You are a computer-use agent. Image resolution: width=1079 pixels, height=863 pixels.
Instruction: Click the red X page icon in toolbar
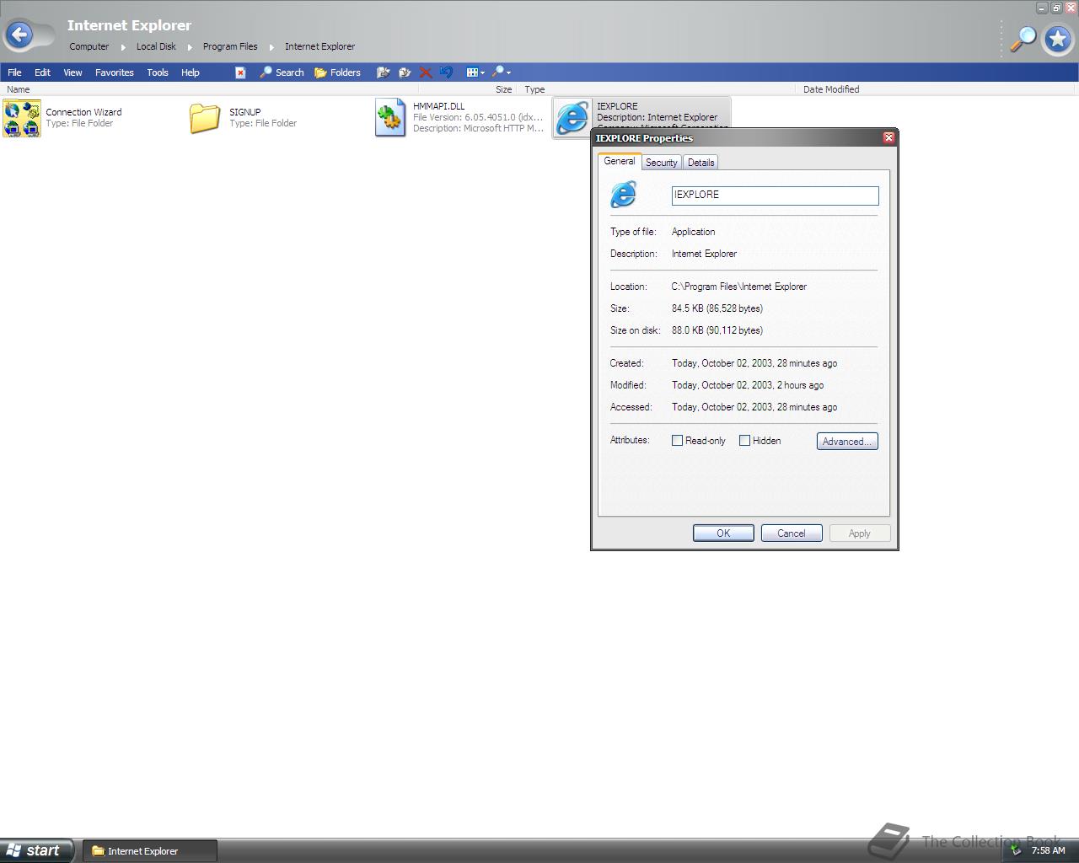[x=240, y=72]
